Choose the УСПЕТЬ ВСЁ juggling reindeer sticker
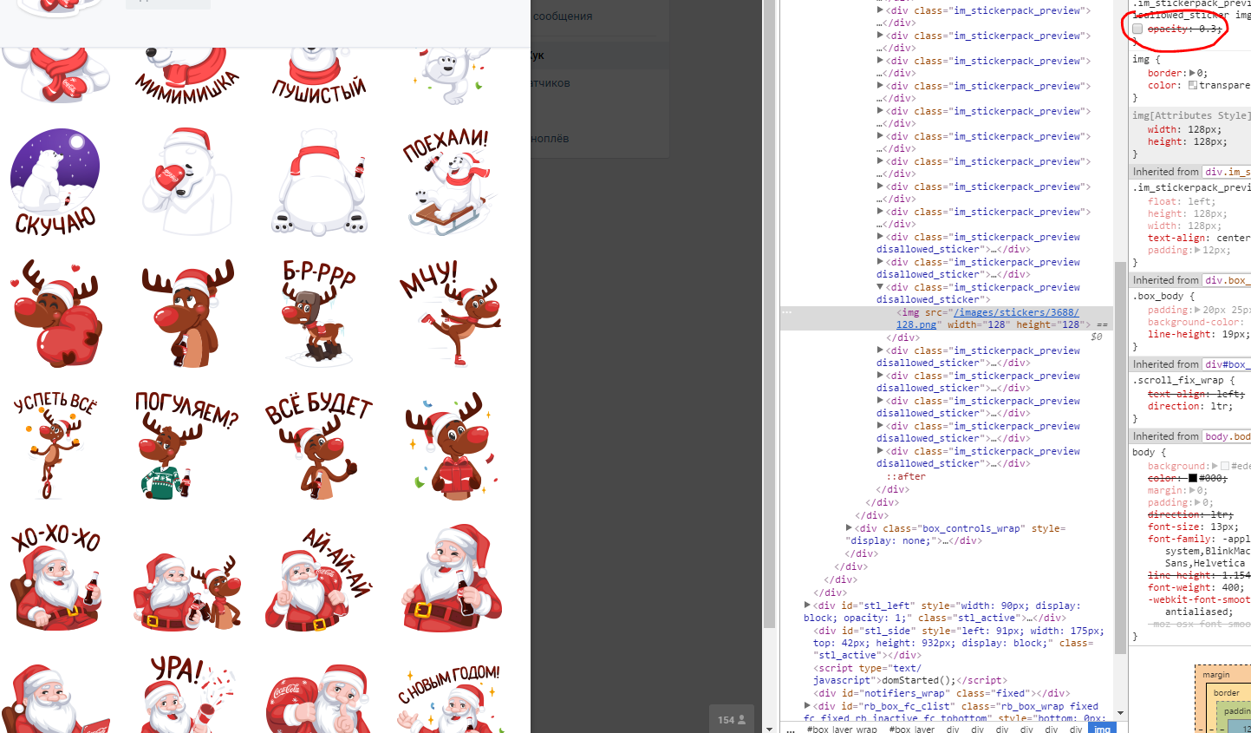Screen dimensions: 1251x733 coord(56,444)
